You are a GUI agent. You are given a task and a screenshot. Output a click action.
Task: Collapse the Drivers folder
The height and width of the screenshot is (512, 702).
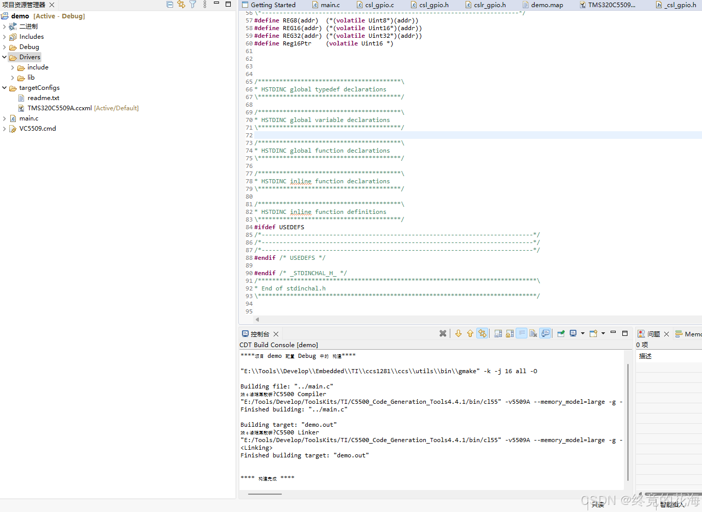[x=5, y=57]
